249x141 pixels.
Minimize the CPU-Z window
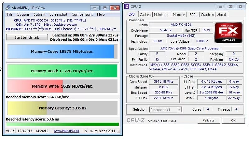click(221, 7)
